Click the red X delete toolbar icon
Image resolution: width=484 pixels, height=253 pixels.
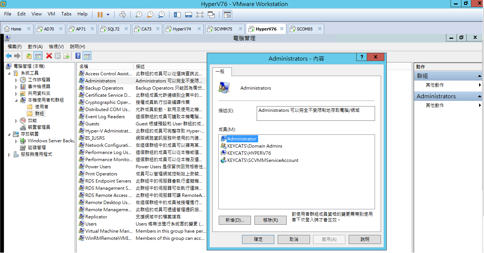pos(49,56)
